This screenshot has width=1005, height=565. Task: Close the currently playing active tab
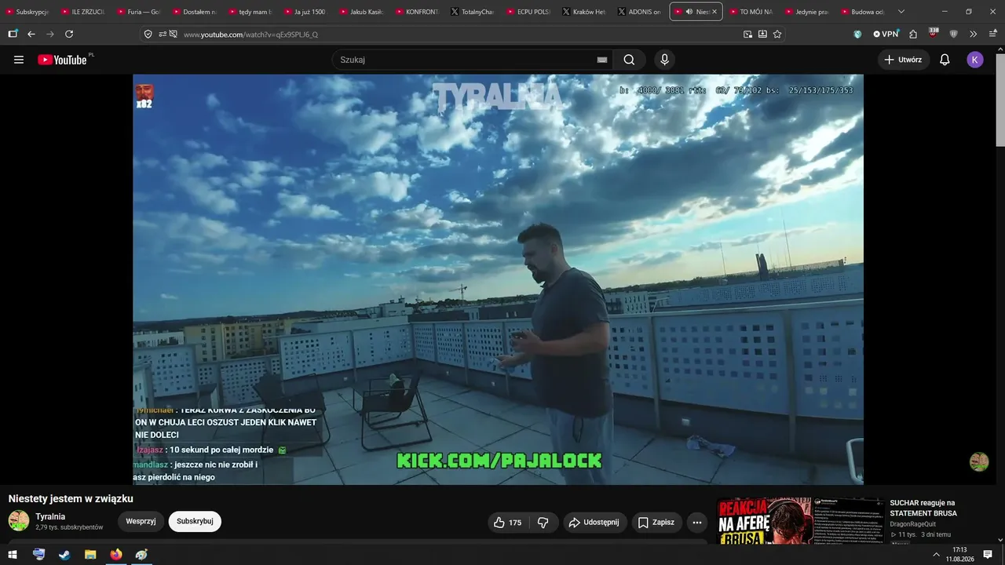(x=714, y=12)
